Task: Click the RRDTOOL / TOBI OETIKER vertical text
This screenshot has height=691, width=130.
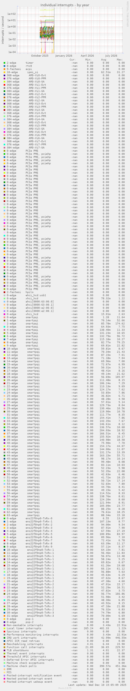Action: pyautogui.click(x=127, y=14)
